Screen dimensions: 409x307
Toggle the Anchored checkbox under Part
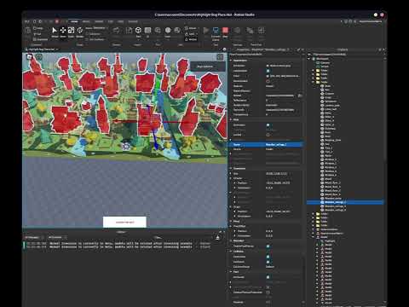(268, 277)
